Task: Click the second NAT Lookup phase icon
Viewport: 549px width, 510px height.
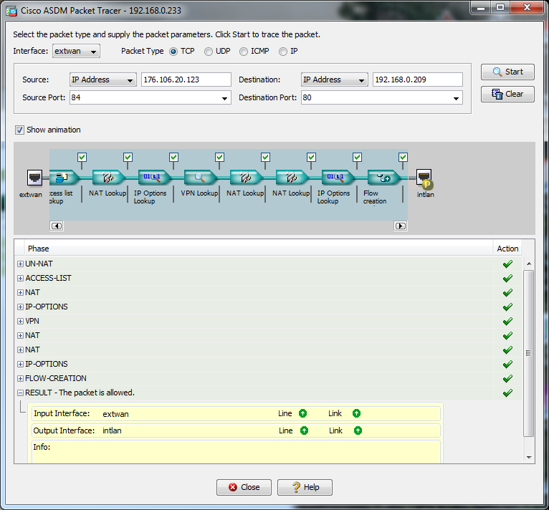Action: (246, 178)
